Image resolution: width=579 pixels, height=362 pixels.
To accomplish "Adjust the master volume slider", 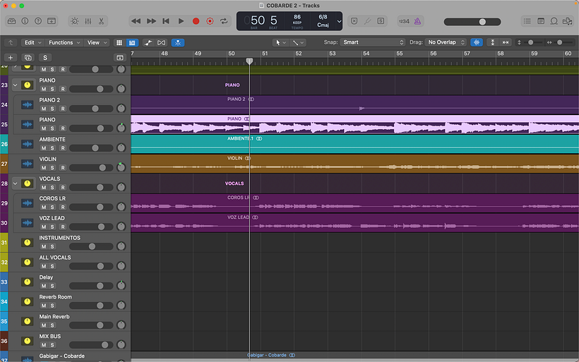I will (472, 22).
